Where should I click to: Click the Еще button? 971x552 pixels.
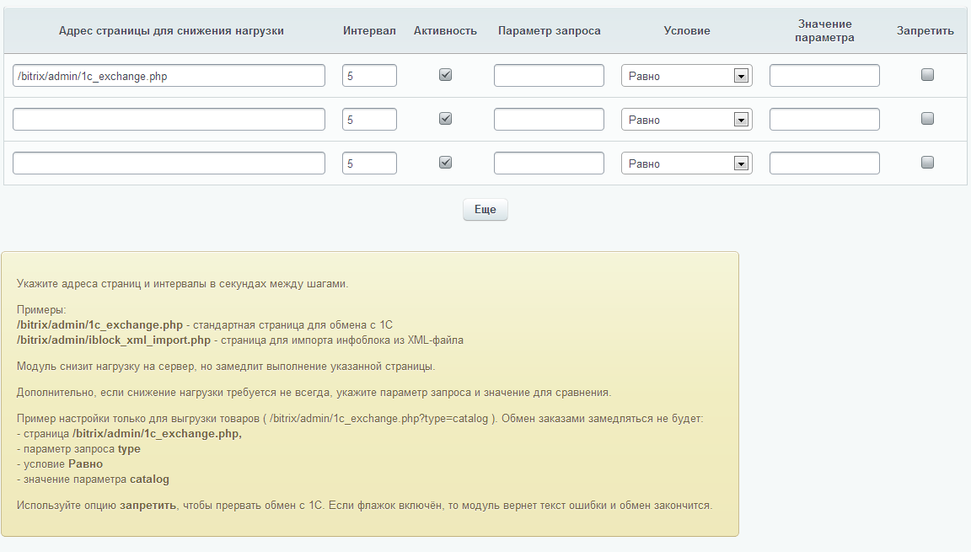click(x=485, y=210)
